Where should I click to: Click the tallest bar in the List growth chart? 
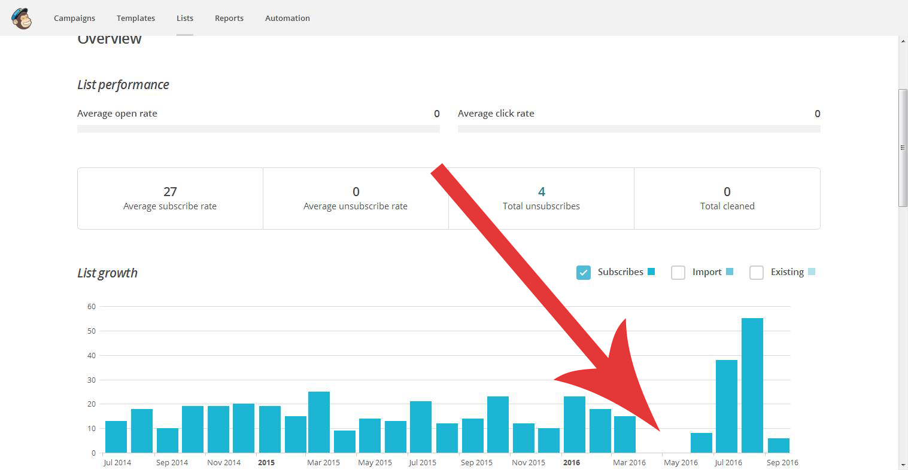(752, 386)
